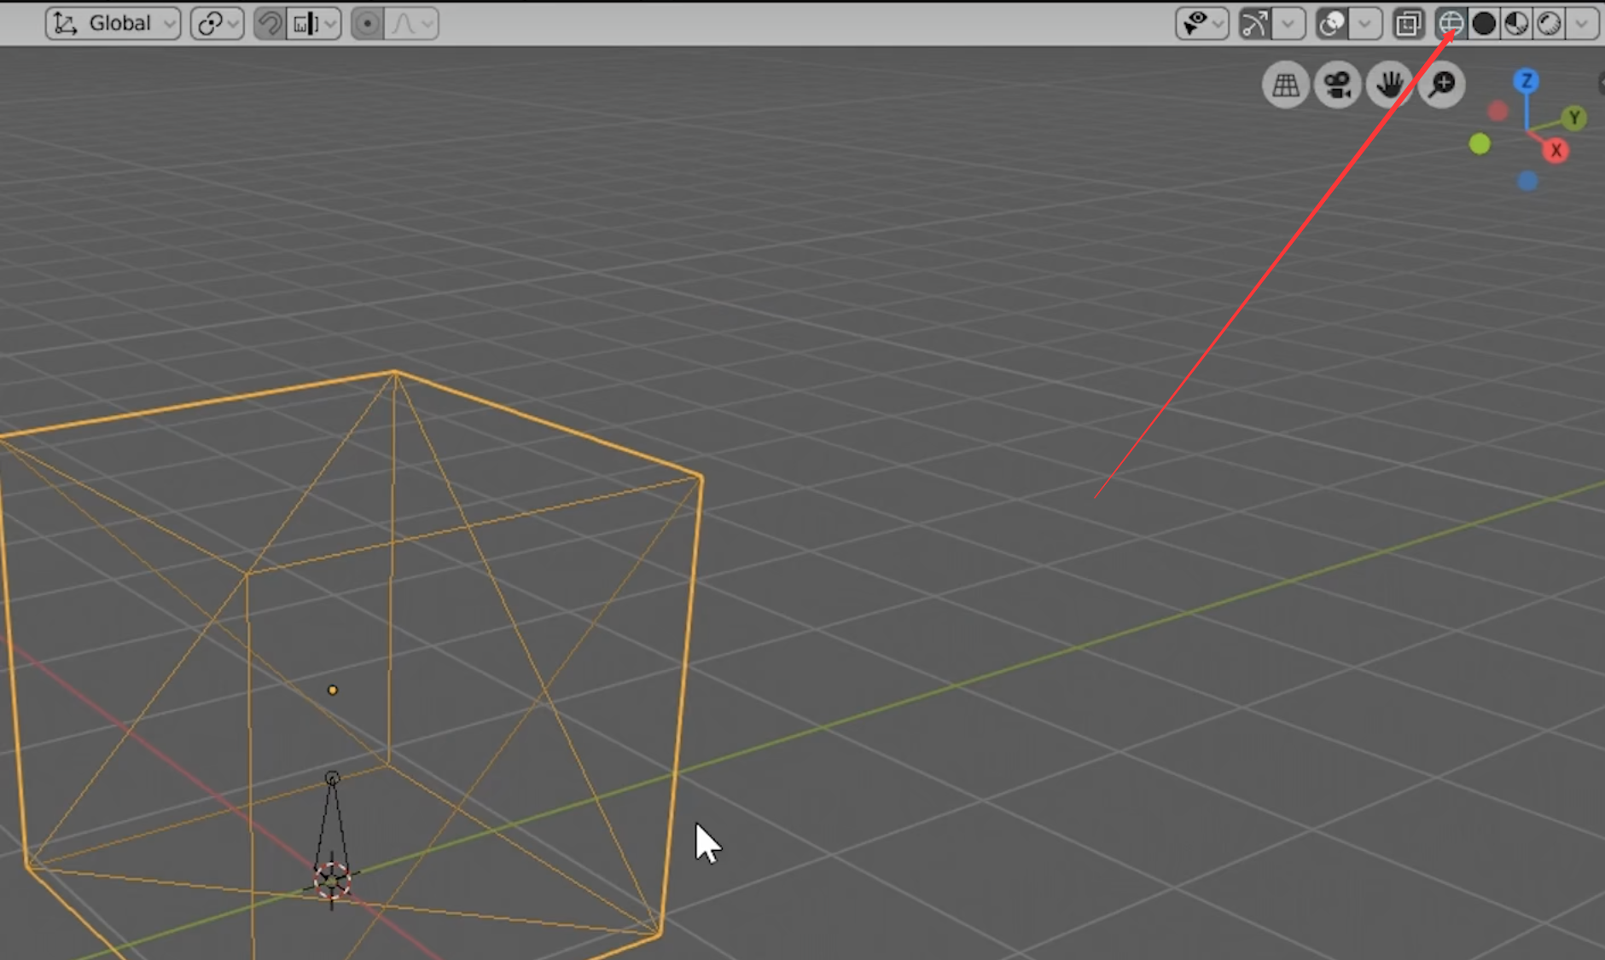This screenshot has width=1605, height=960.
Task: Switch to solid viewport shading
Action: [1484, 23]
